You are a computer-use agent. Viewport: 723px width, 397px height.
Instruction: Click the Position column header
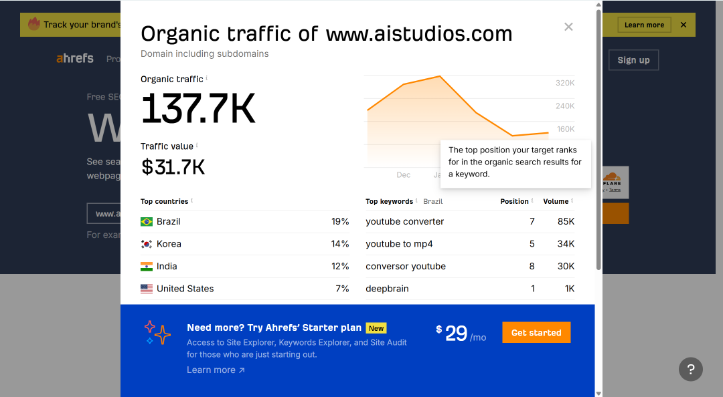pos(514,202)
